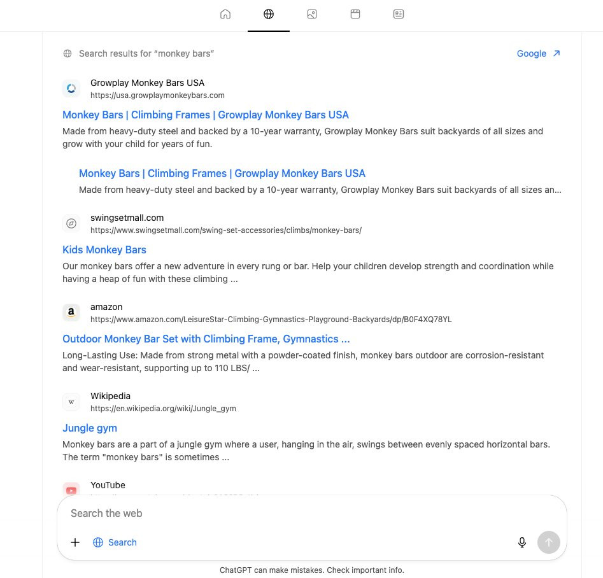Click the "Long-Lasting Use" amazon snippet
The width and height of the screenshot is (603, 578).
[303, 362]
